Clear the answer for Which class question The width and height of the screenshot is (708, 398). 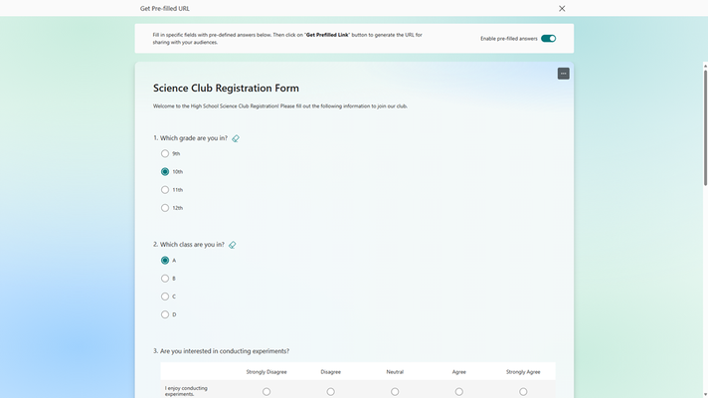(232, 245)
